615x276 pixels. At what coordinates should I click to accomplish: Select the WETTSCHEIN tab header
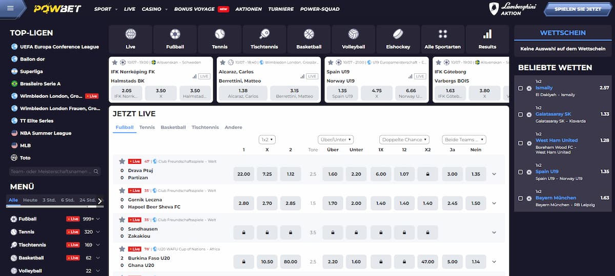point(563,33)
